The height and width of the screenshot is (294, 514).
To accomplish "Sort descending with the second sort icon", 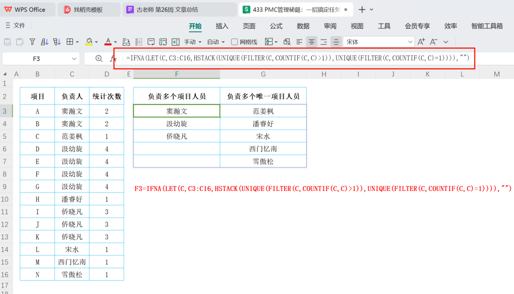I will pos(57,42).
